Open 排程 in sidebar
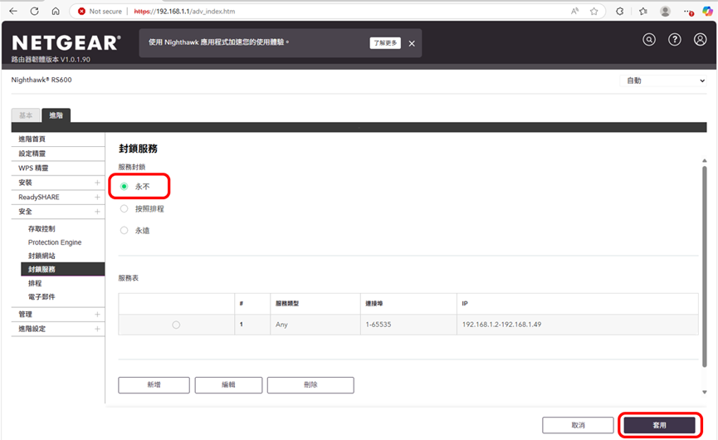 tap(35, 283)
